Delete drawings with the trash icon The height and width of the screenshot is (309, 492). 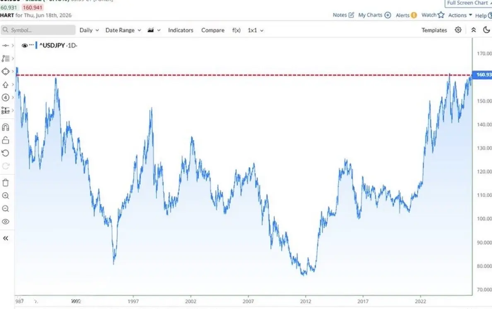click(5, 183)
